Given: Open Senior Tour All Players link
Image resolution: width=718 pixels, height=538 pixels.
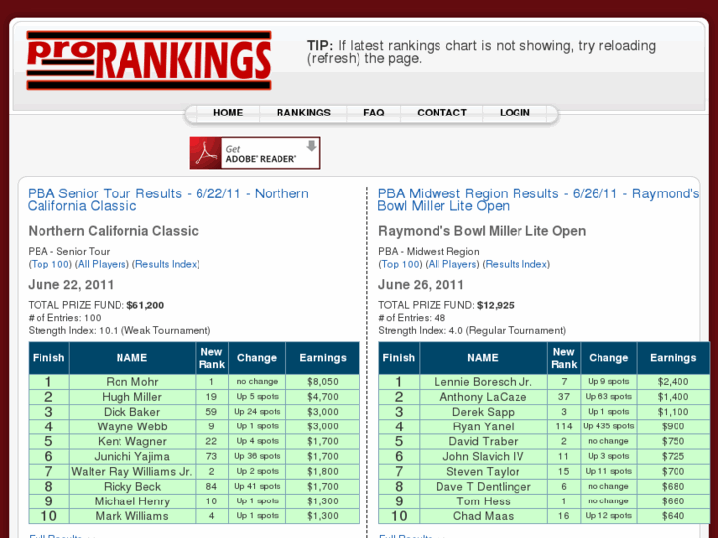Looking at the screenshot, I should pos(102,264).
